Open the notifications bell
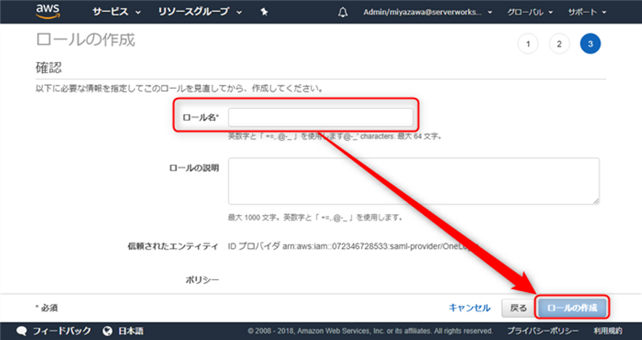The height and width of the screenshot is (340, 642). (x=343, y=12)
